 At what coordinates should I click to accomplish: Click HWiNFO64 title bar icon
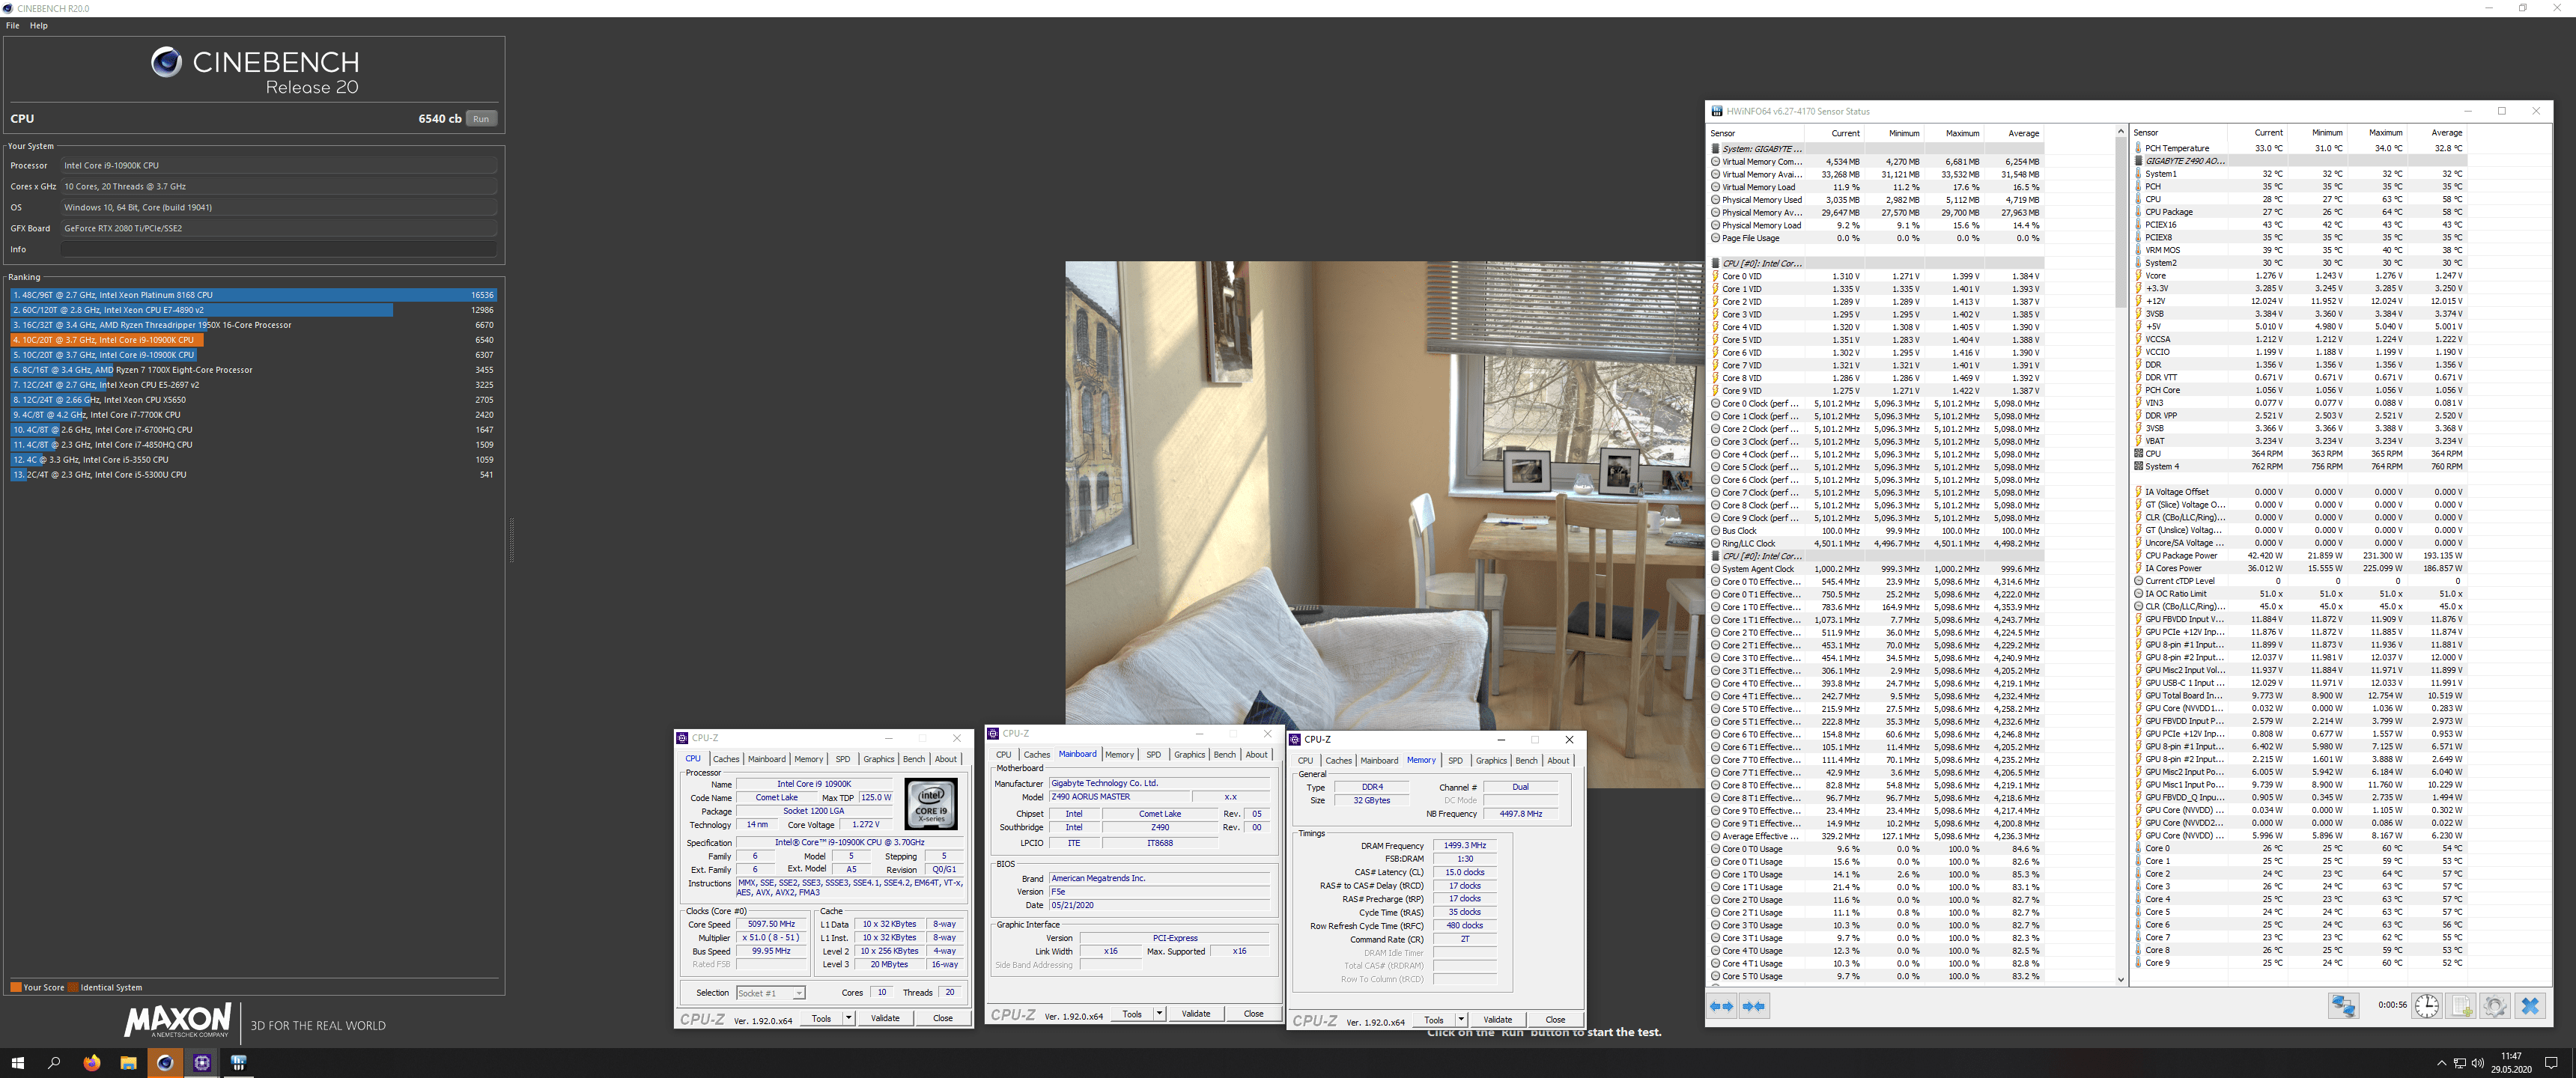tap(1717, 111)
